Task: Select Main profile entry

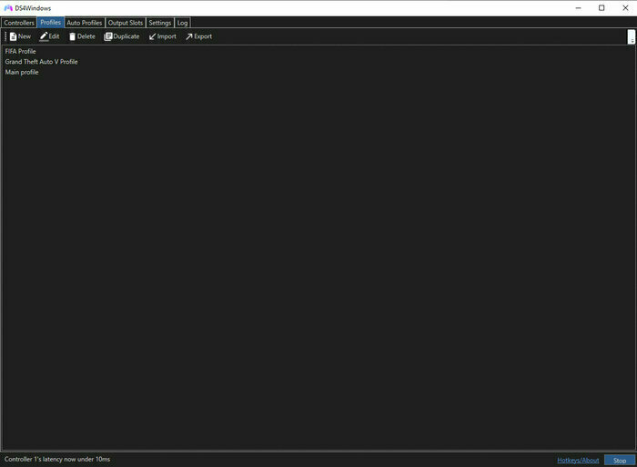Action: pyautogui.click(x=22, y=72)
